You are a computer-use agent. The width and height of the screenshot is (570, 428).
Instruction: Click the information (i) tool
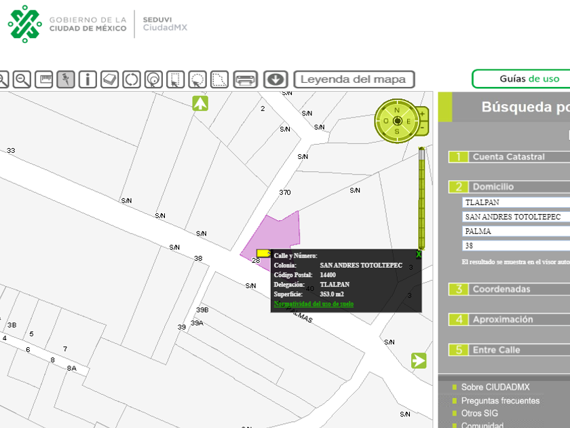(x=88, y=79)
